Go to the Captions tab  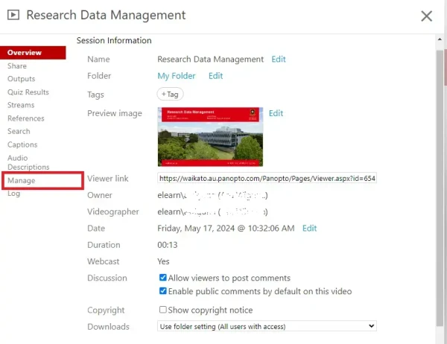(x=22, y=144)
